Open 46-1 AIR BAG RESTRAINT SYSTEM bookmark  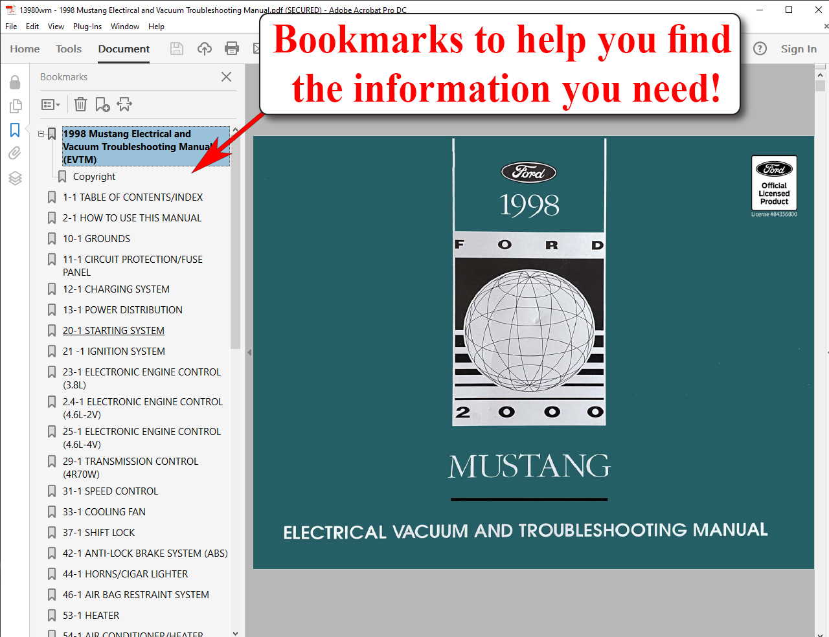point(136,595)
